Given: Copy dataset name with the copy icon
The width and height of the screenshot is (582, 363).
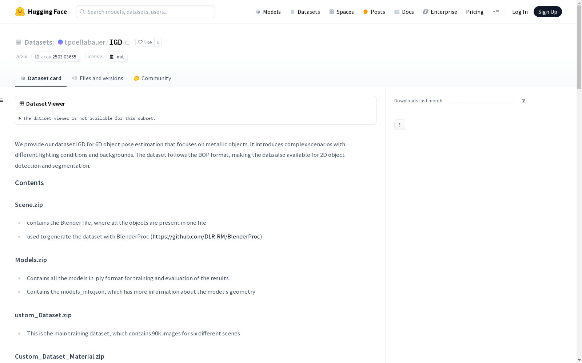Looking at the screenshot, I should tap(127, 42).
